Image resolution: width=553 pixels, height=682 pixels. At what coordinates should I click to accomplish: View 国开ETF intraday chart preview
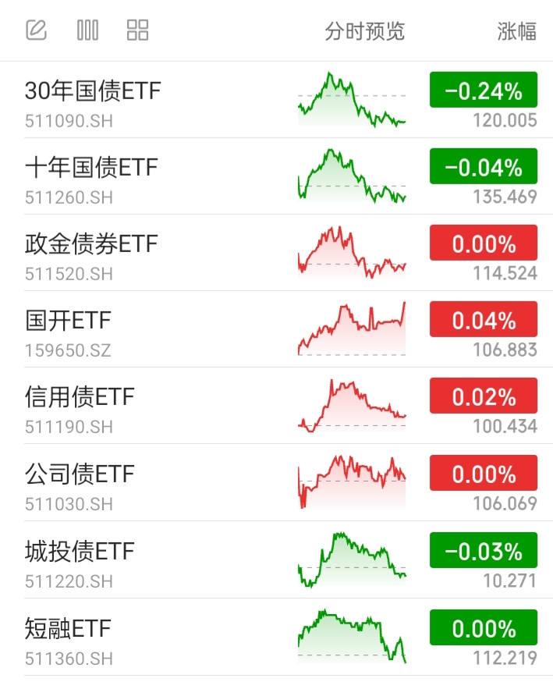pos(352,329)
